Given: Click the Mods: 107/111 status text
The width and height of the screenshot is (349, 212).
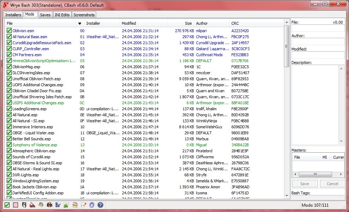Looking at the screenshot, I should pos(315,205).
